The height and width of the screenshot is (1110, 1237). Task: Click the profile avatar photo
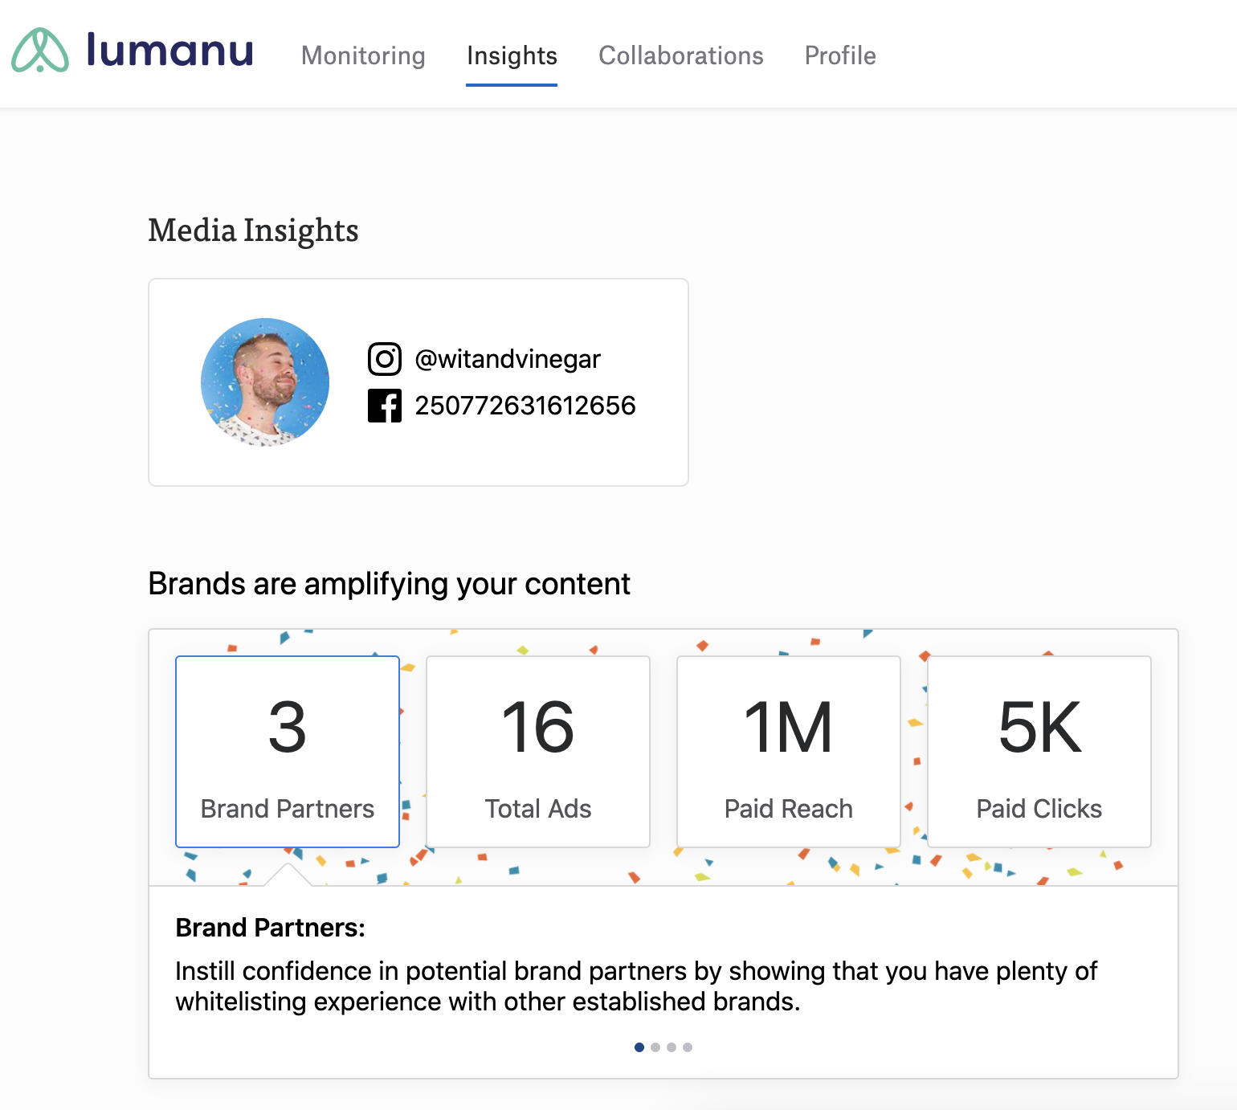(265, 382)
